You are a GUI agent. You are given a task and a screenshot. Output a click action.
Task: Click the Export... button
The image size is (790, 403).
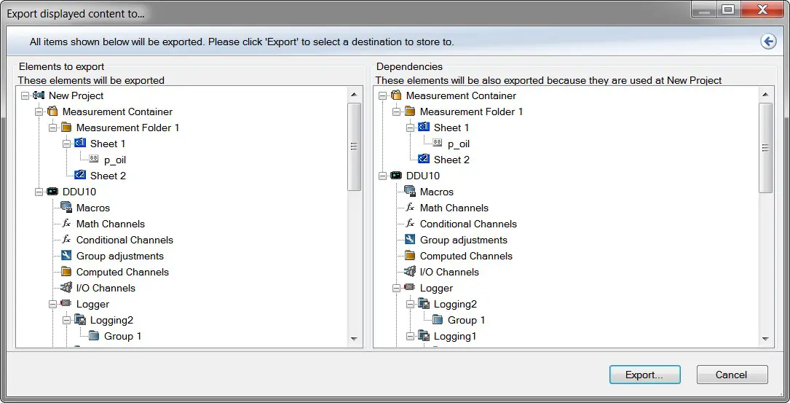point(644,375)
